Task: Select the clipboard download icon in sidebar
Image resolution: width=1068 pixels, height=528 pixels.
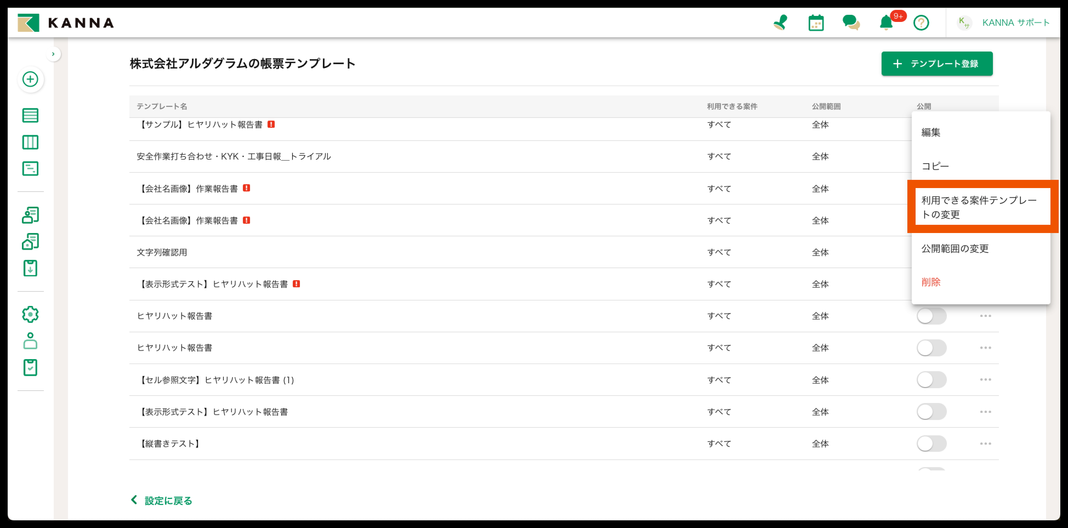Action: [x=30, y=268]
